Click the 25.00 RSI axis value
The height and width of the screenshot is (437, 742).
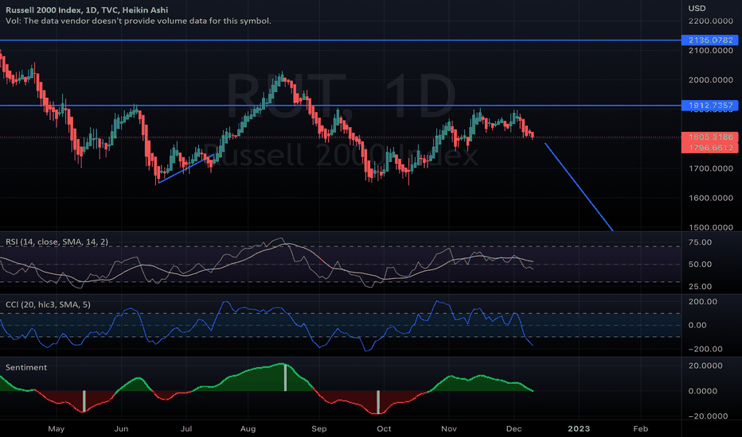(700, 287)
